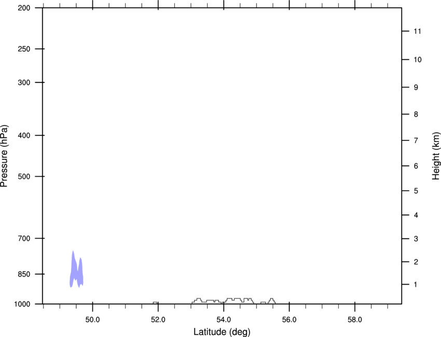Viewport: 441px width, 337px height.
Task: Click the 'Height (km)' axis title
Action: coord(436,156)
